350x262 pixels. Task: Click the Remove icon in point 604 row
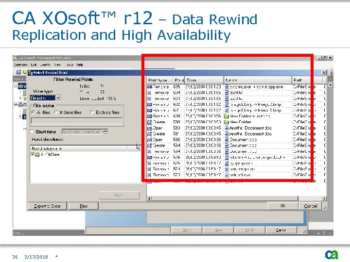point(149,93)
